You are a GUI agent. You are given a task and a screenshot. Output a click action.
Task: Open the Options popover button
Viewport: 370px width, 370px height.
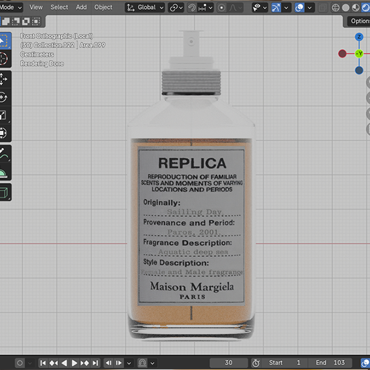(x=358, y=21)
